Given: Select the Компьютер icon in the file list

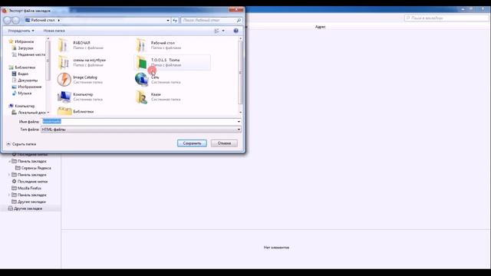Looking at the screenshot, I should (64, 97).
